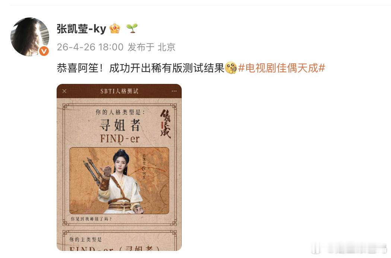Click the username 张凯莹-ky
The image size is (391, 258).
81,29
